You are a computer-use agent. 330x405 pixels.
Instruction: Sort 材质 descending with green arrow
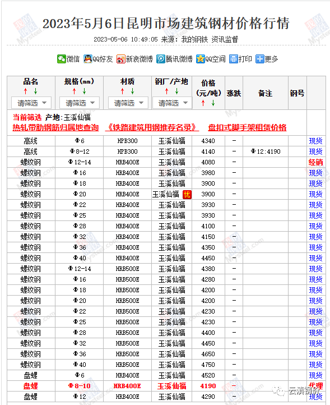pyautogui.click(x=132, y=91)
